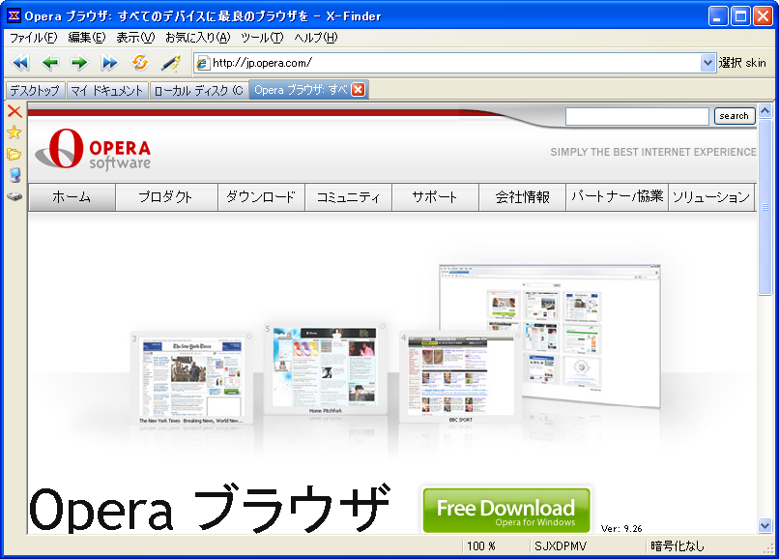Image resolution: width=779 pixels, height=559 pixels.
Task: Open the ファイル(F) menu
Action: 34,38
